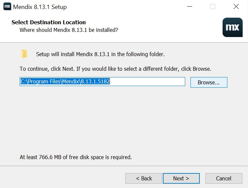Screen dimensions: 248x188
Task: Cancel the Mendix setup
Action: tap(224, 178)
